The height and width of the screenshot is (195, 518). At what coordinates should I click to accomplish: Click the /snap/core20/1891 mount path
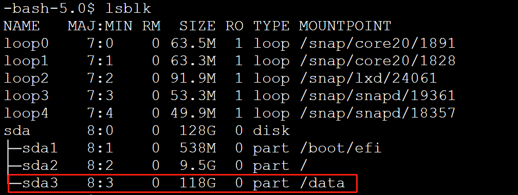[377, 44]
